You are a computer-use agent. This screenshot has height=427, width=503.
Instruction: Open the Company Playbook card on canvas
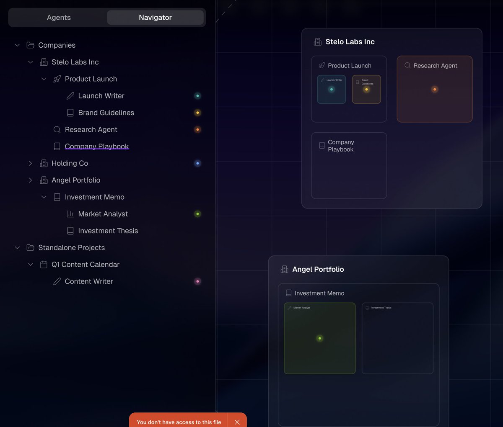349,165
